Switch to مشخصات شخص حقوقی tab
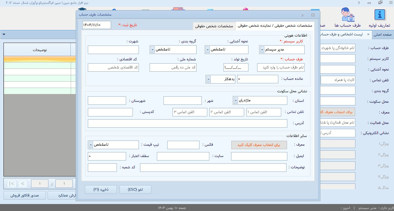The width and height of the screenshot is (394, 211). 214,26
